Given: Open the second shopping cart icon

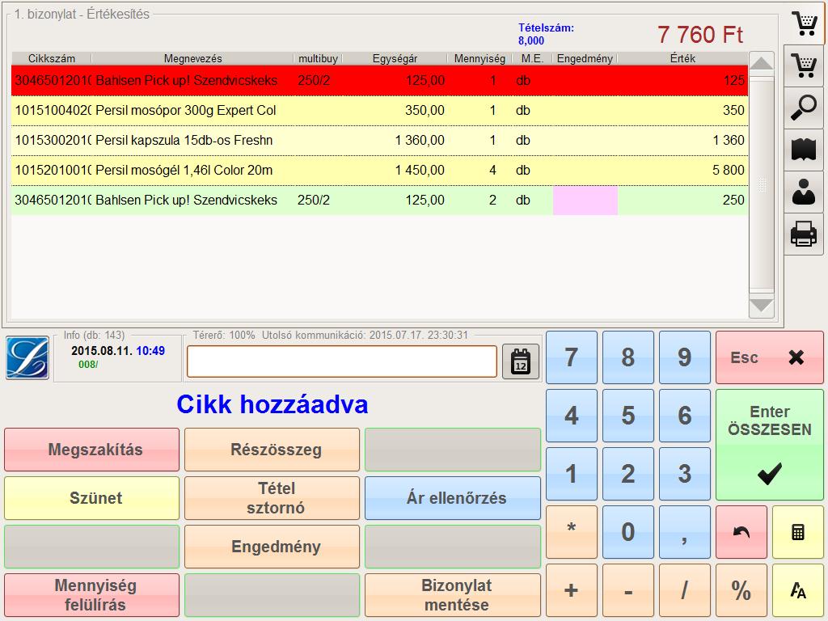Looking at the screenshot, I should point(804,66).
